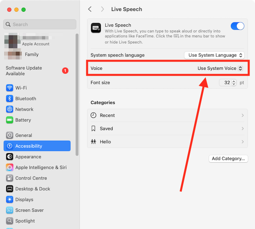The width and height of the screenshot is (255, 229).
Task: Click the "Saved" category label
Action: 106,129
